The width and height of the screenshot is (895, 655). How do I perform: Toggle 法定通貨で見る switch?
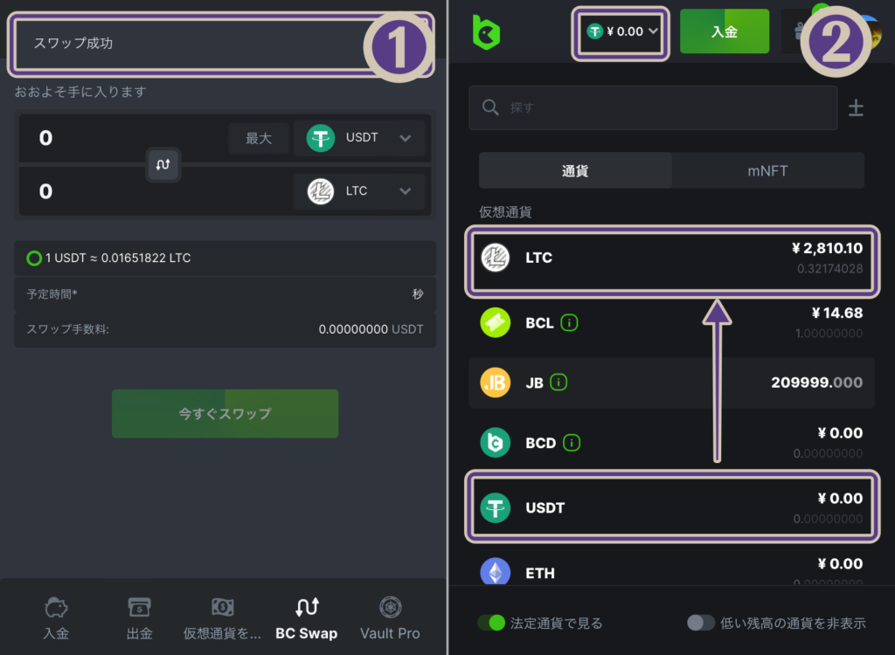(491, 623)
